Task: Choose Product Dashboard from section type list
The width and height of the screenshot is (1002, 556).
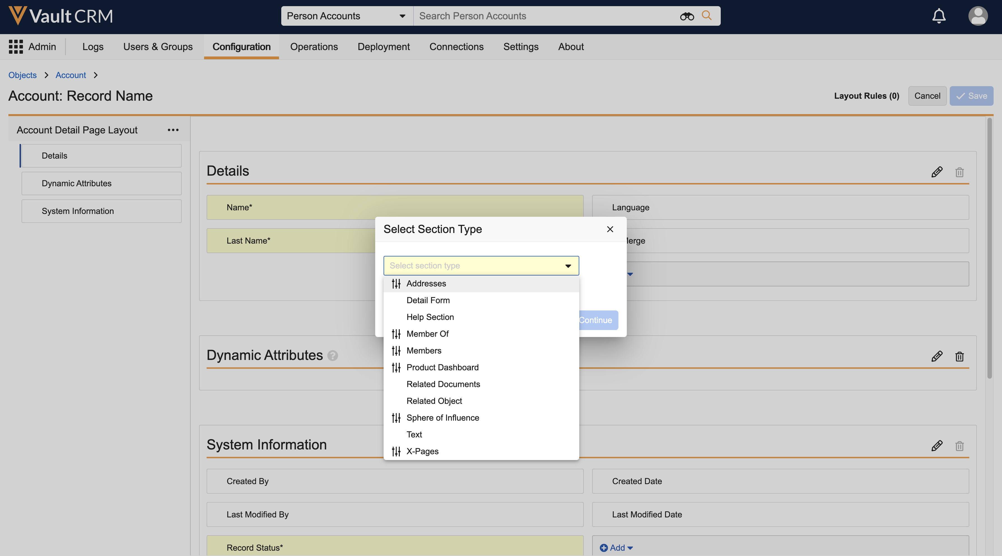Action: 442,367
